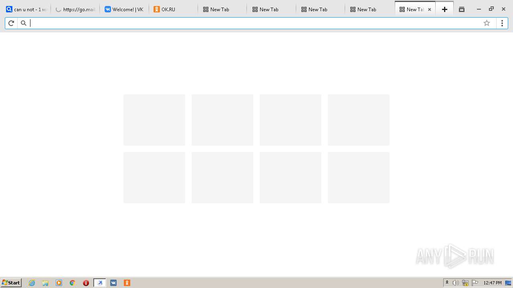Image resolution: width=513 pixels, height=288 pixels.
Task: Open the volume speaker control
Action: tap(456, 283)
